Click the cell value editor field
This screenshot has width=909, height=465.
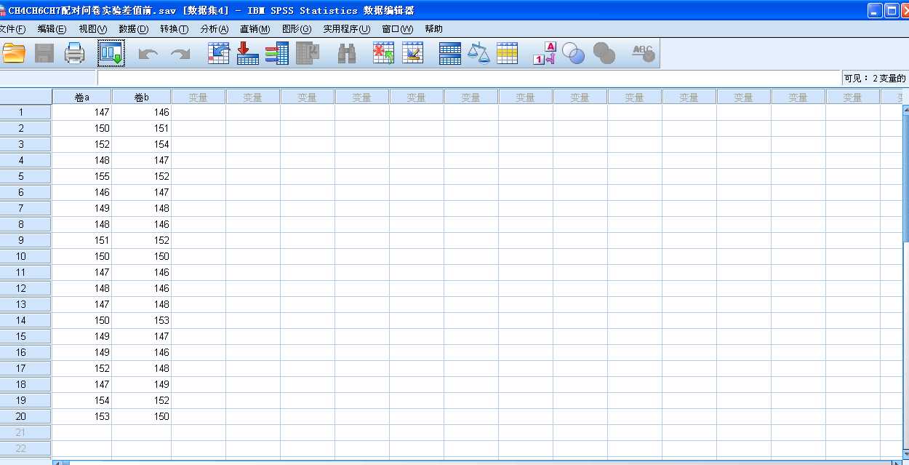tap(468, 78)
